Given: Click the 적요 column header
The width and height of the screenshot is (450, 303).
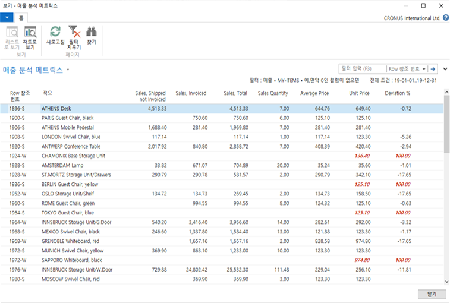Looking at the screenshot, I should coord(48,93).
